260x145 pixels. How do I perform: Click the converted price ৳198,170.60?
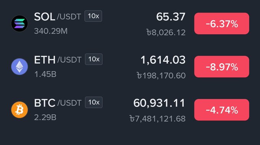(x=161, y=76)
